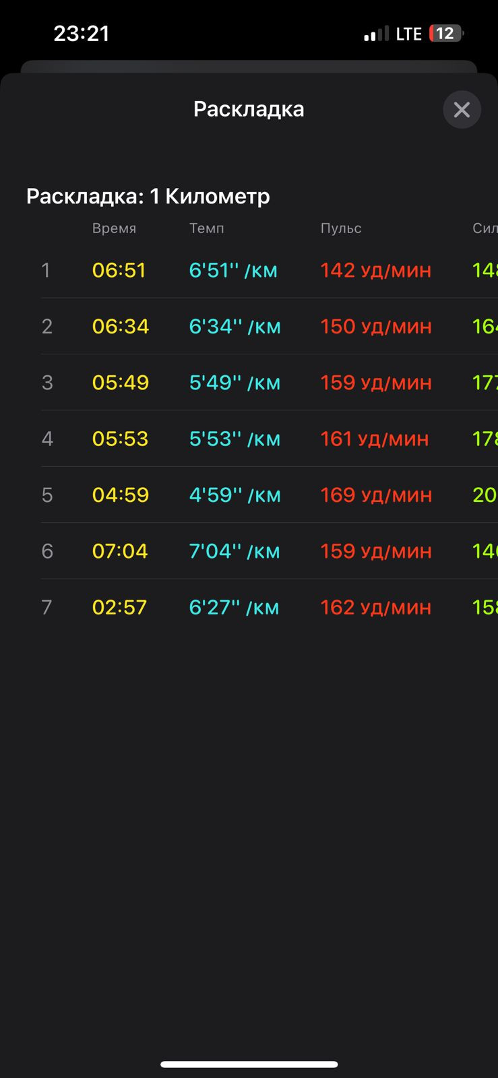The width and height of the screenshot is (498, 1078).
Task: Tap the partially visible Сил column header
Action: pos(485,228)
